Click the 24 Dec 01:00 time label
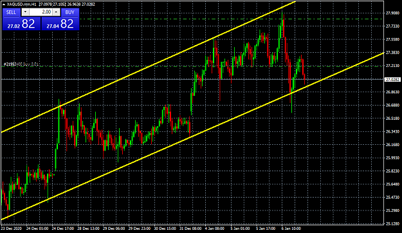402x233 pixels. pyautogui.click(x=37, y=228)
